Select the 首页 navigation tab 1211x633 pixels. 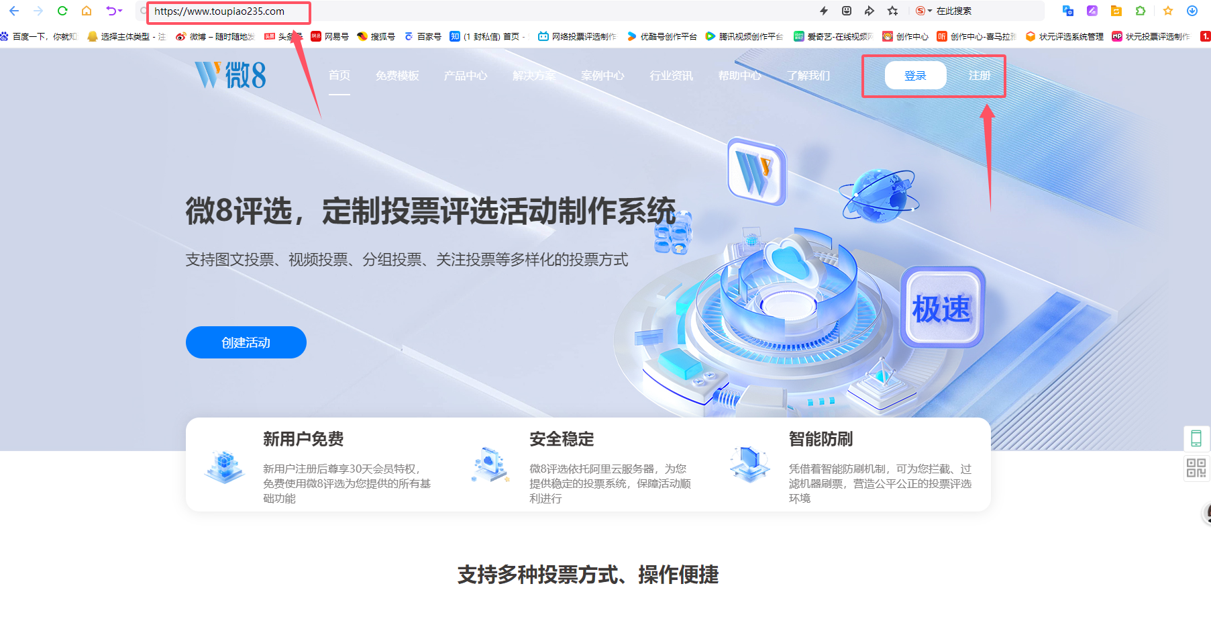click(x=339, y=75)
